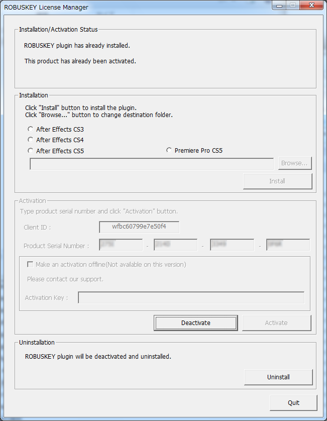Click the destination folder path field
Viewport: 327px width, 421px height.
(x=152, y=164)
